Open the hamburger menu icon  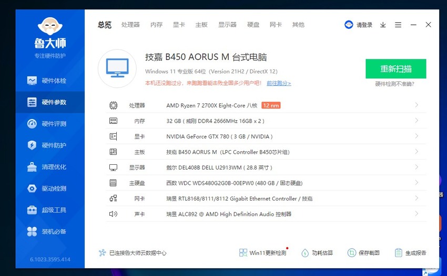(x=398, y=25)
